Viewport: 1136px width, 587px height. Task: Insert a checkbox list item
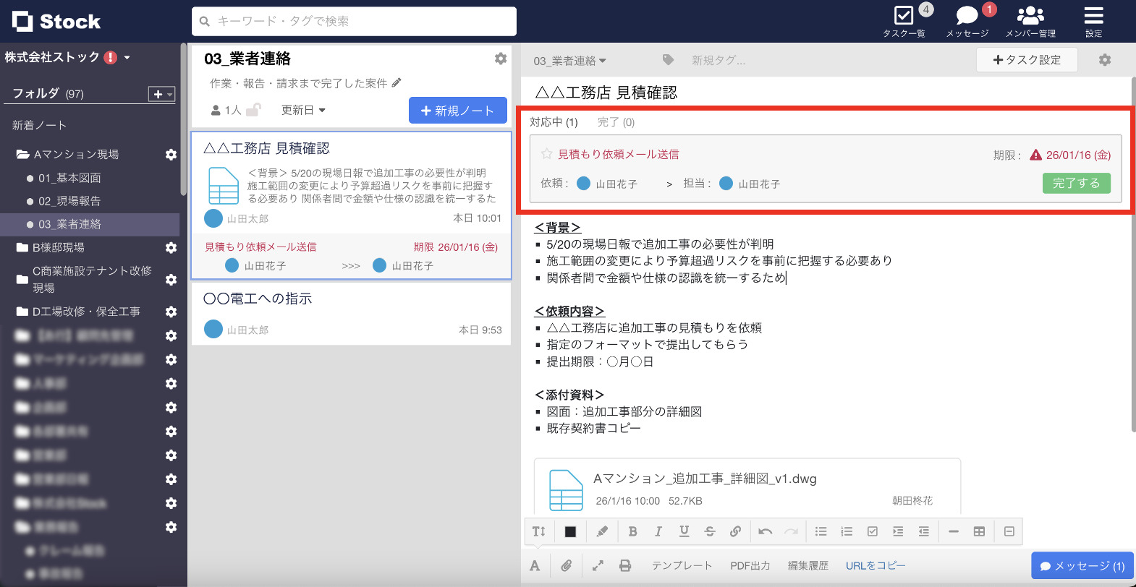tap(873, 531)
